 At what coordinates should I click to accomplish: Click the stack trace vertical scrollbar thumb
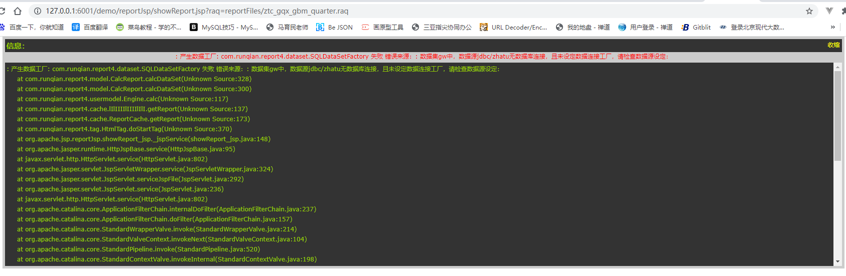tap(837, 116)
